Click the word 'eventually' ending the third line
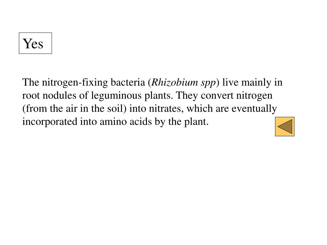327x245 pixels. click(x=254, y=109)
